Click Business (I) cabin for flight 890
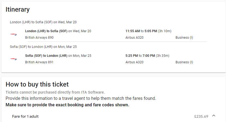Image resolution: width=226 pixels, height=122 pixels. click(184, 38)
